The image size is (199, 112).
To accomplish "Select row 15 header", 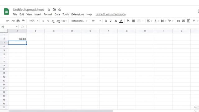I will tap(4, 88).
